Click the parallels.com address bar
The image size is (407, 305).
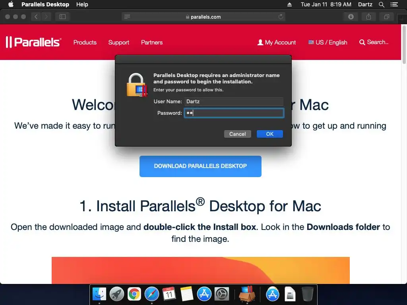(203, 17)
